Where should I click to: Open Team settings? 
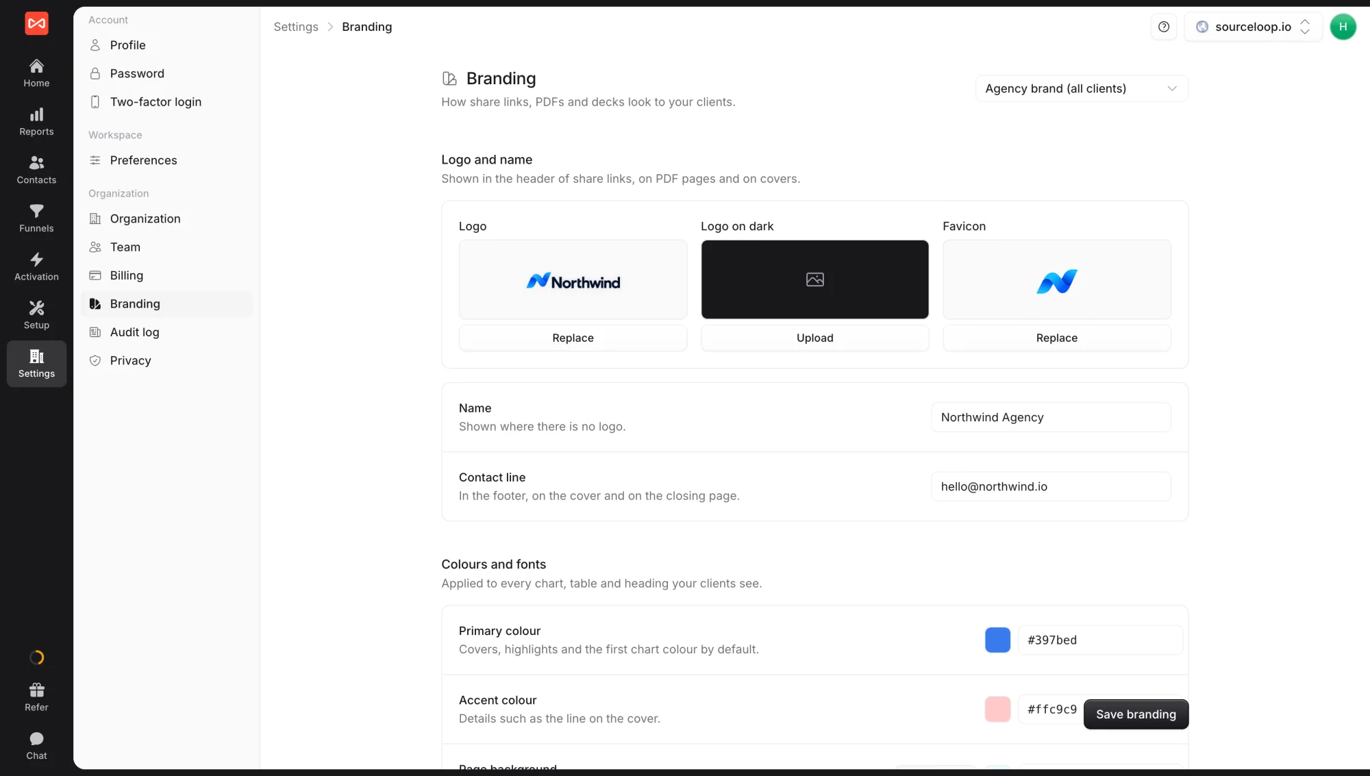(x=166, y=247)
